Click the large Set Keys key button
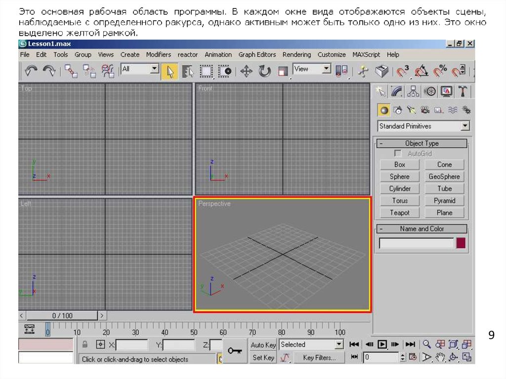506x379 pixels. 235,351
